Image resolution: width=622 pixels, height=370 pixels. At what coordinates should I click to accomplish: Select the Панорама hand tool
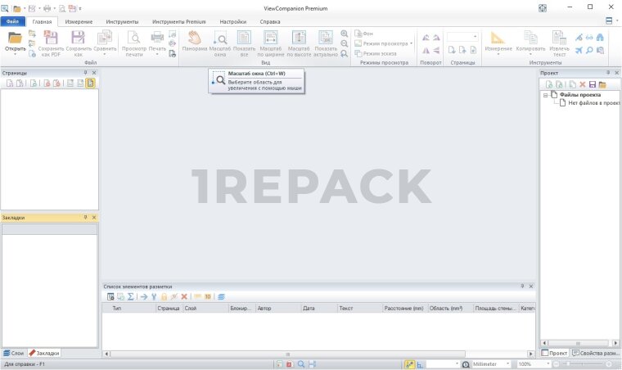click(194, 38)
